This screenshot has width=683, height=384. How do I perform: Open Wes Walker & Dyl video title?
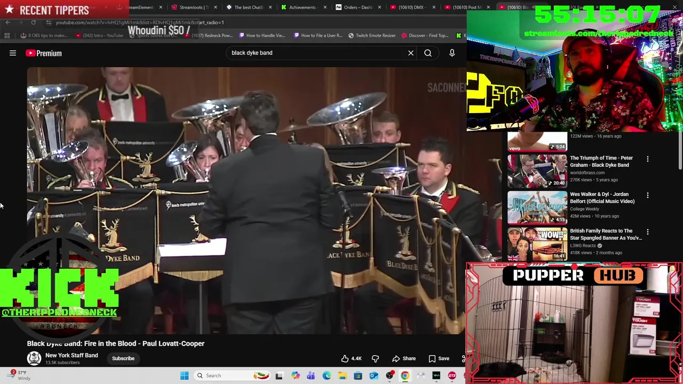[602, 198]
